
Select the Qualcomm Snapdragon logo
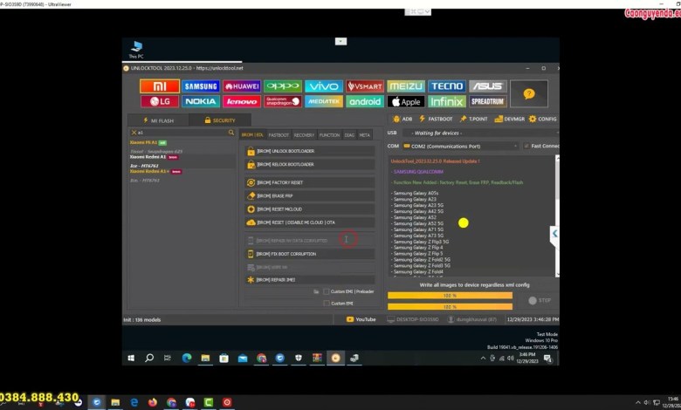pyautogui.click(x=282, y=101)
